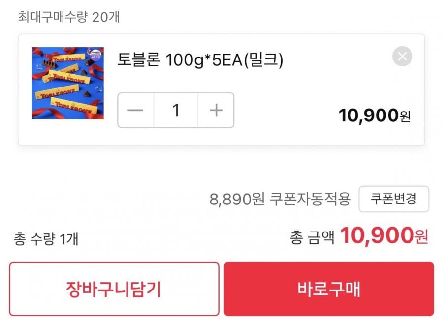Click the 최대구매수량 20개 notice
The height and width of the screenshot is (319, 443).
[69, 17]
